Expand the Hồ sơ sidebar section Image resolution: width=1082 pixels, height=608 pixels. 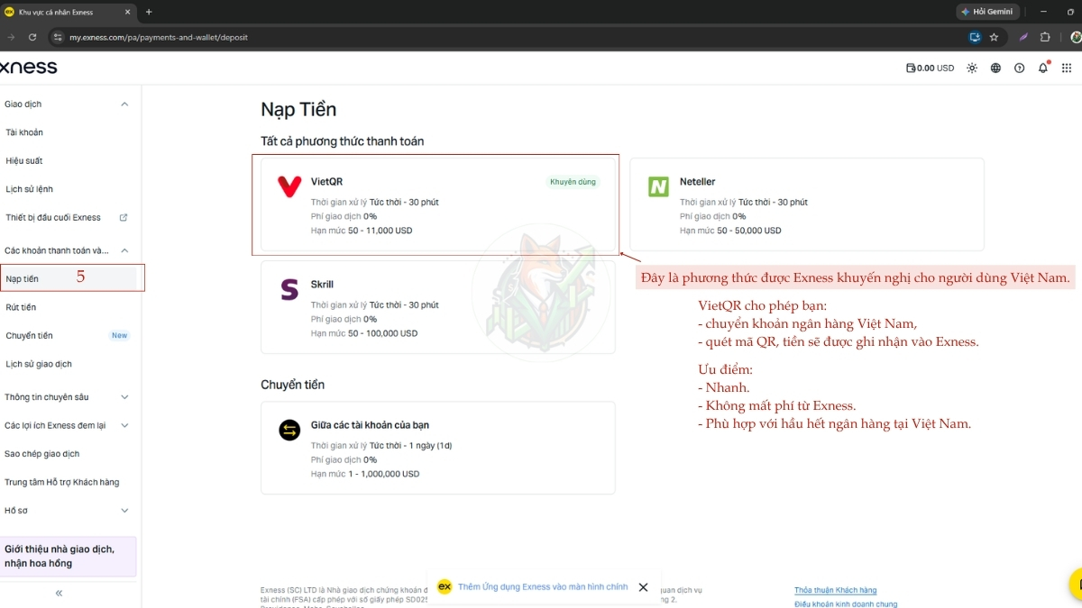124,511
